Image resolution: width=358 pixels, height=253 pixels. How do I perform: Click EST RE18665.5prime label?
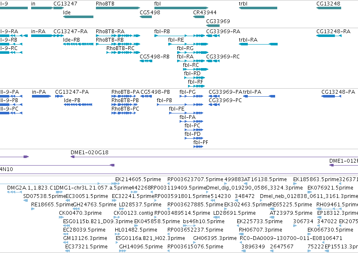point(52,205)
